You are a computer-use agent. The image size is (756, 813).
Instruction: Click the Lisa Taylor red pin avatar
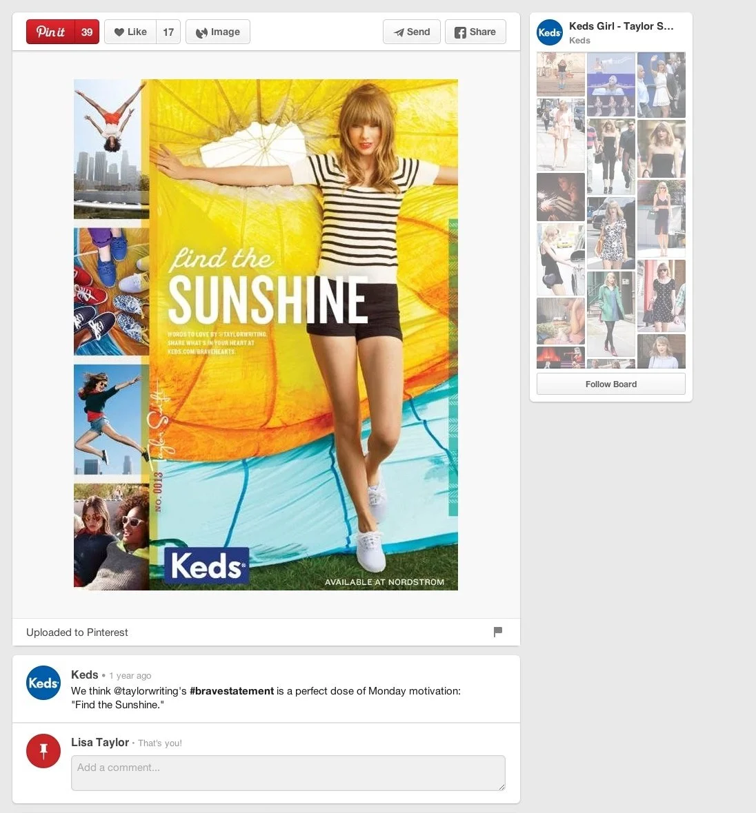[x=43, y=751]
